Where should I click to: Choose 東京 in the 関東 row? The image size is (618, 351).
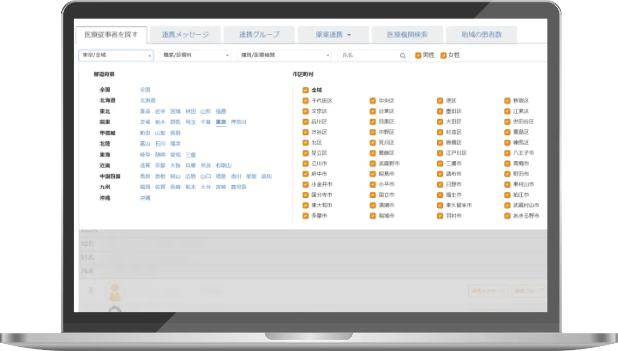[221, 122]
